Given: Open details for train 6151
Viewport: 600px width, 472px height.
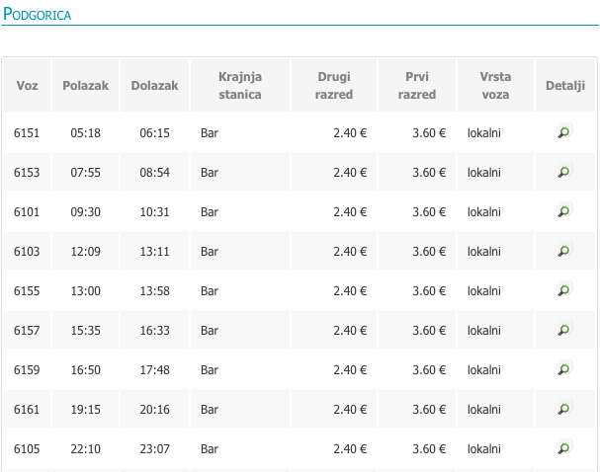Looking at the screenshot, I should [x=564, y=131].
